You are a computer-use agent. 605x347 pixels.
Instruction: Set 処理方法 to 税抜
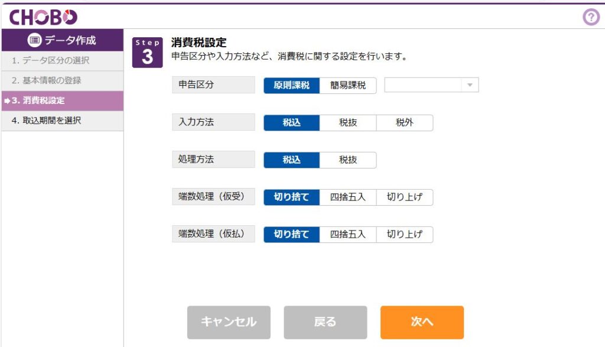click(348, 160)
